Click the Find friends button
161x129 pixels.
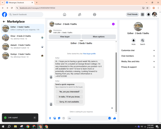(132, 15)
